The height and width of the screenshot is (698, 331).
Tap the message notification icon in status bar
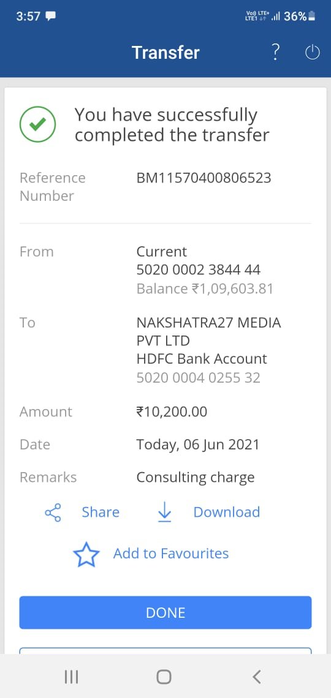click(51, 17)
